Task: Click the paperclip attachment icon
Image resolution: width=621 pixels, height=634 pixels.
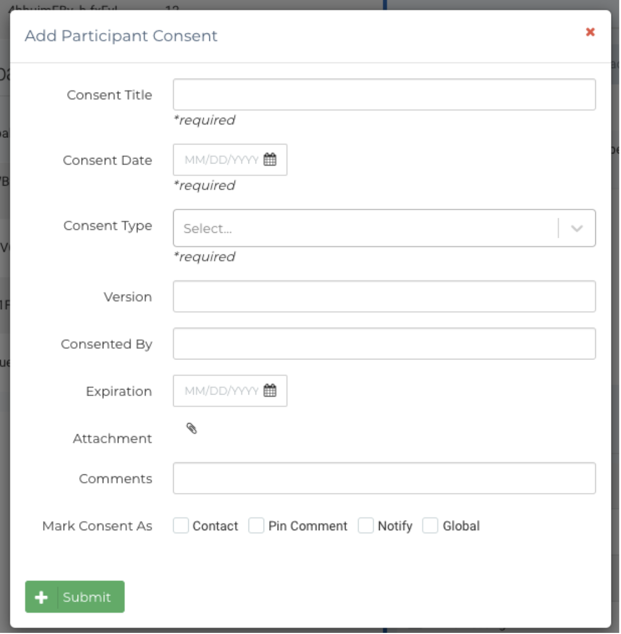Action: (x=192, y=429)
